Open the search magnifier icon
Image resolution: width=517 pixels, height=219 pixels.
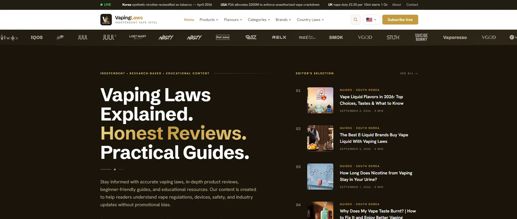point(355,20)
